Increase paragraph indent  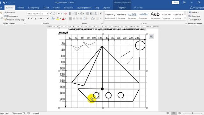coord(91,13)
